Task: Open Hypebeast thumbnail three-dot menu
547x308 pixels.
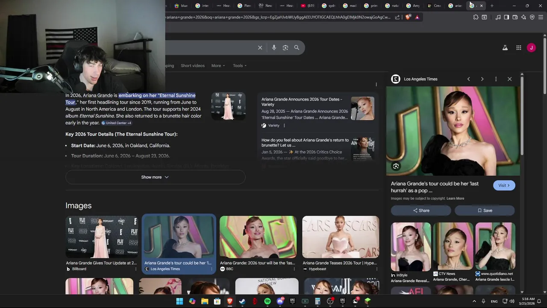Action: point(376,269)
